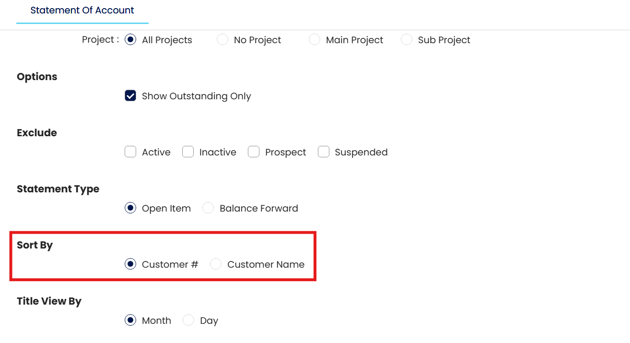
Task: Select Open Item statement type
Action: (130, 208)
